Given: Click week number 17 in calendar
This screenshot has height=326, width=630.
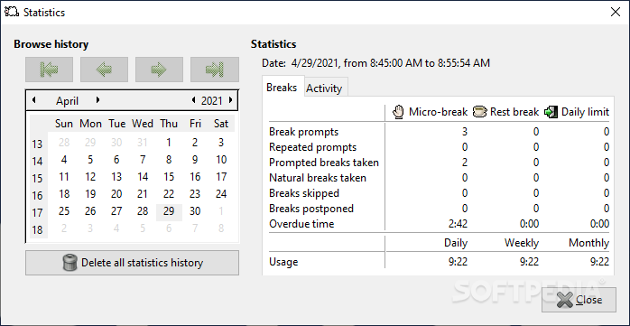Looking at the screenshot, I should point(37,212).
